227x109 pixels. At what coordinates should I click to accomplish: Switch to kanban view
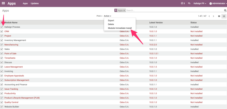(x=219, y=16)
